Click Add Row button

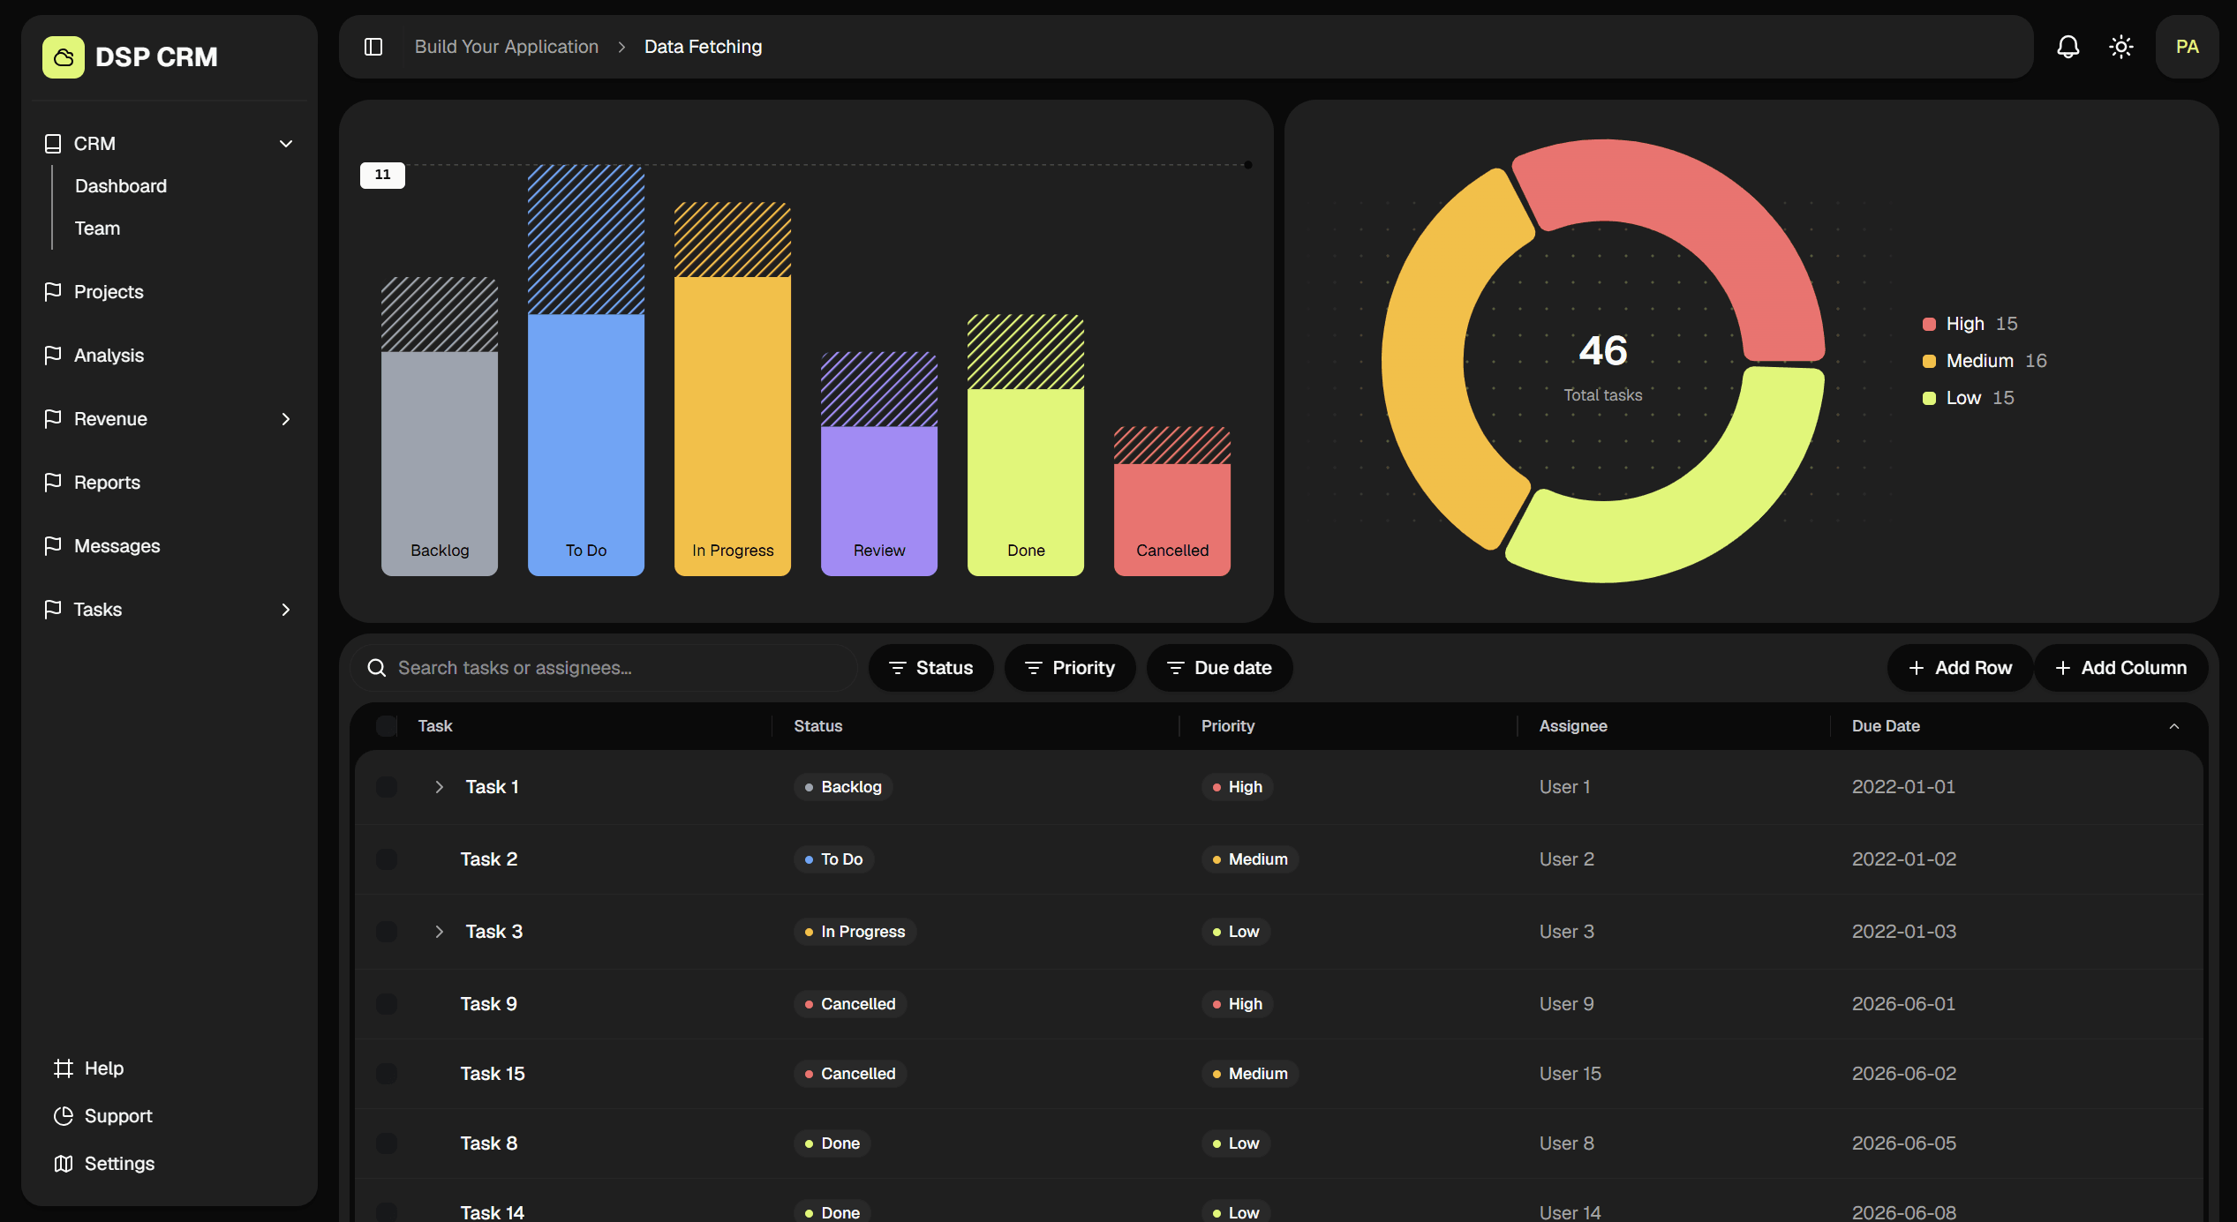coord(1961,668)
